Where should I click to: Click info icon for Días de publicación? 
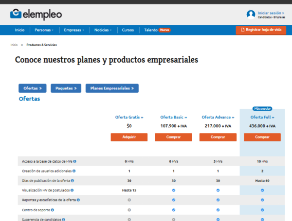tap(73, 181)
